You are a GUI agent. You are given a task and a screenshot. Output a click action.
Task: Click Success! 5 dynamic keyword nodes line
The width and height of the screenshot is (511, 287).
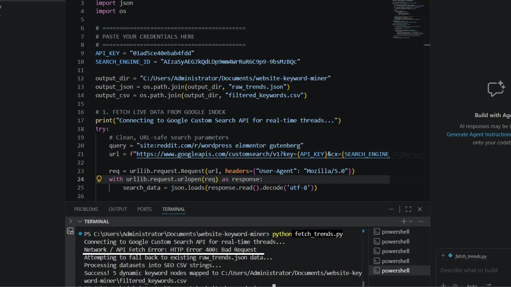tap(223, 273)
